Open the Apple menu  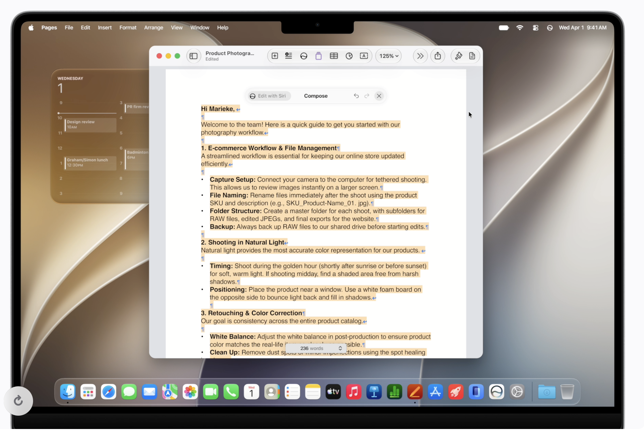[x=31, y=28]
